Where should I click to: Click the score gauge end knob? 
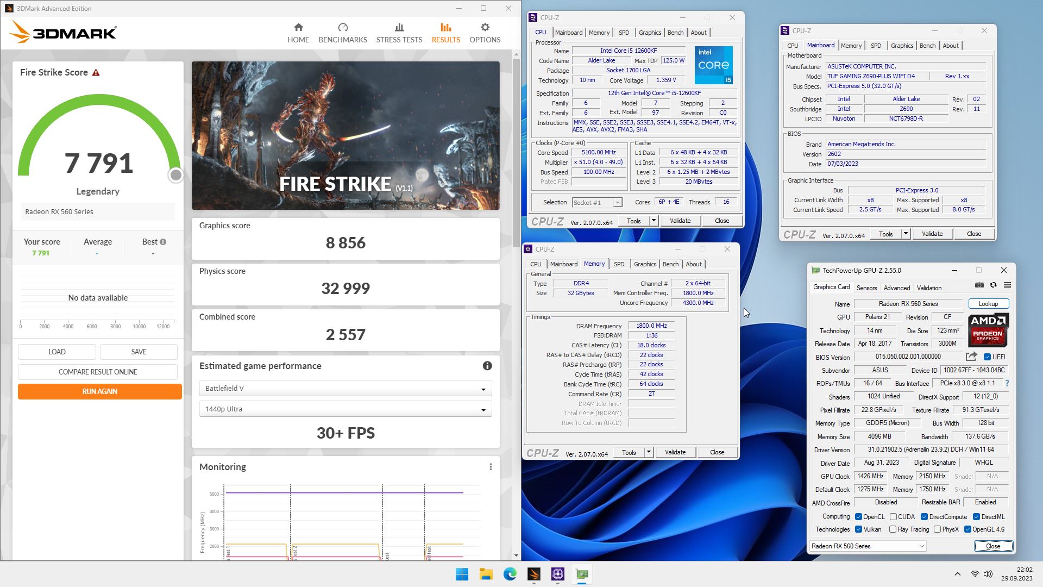(175, 175)
